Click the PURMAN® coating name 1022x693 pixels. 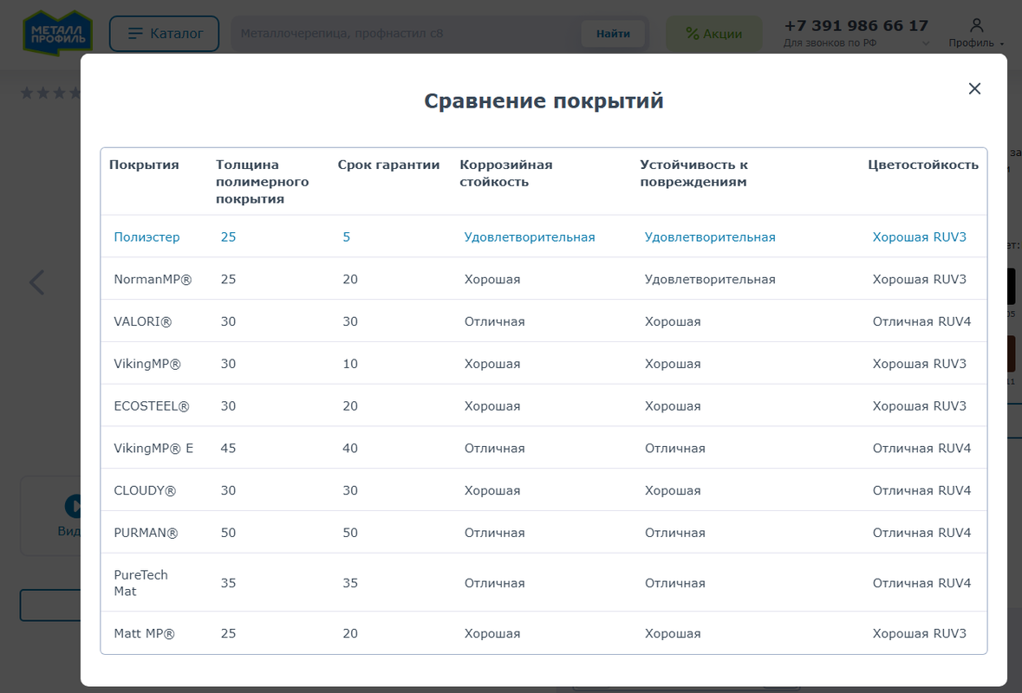[146, 533]
